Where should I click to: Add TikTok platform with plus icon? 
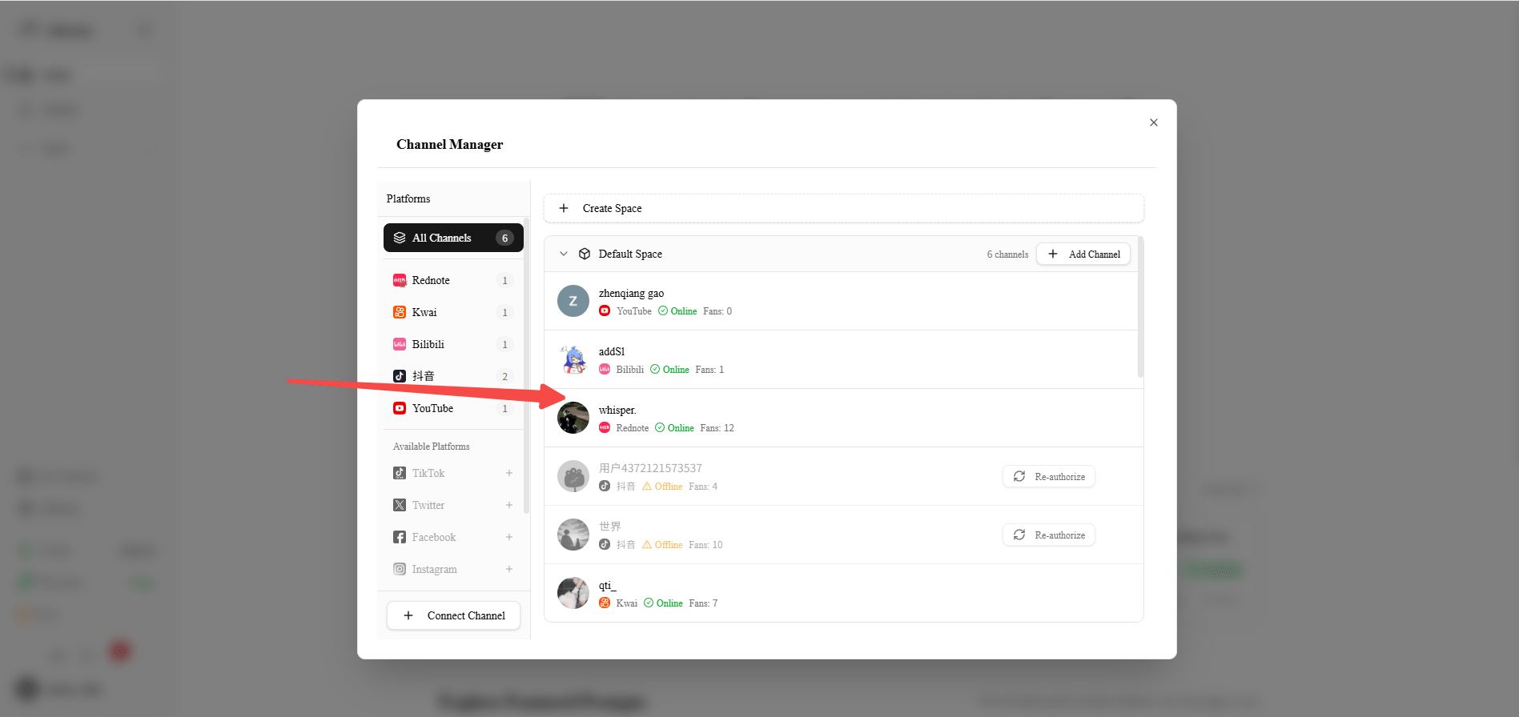[x=508, y=473]
